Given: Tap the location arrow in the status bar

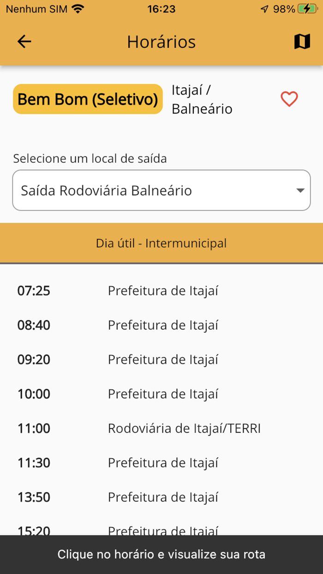Looking at the screenshot, I should pyautogui.click(x=264, y=8).
